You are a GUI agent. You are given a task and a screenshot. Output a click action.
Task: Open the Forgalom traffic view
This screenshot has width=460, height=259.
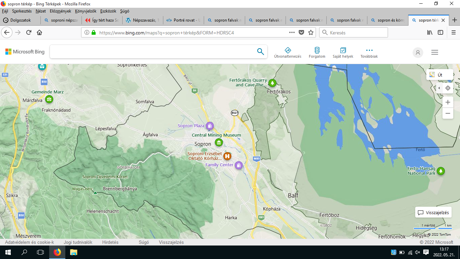pyautogui.click(x=317, y=51)
